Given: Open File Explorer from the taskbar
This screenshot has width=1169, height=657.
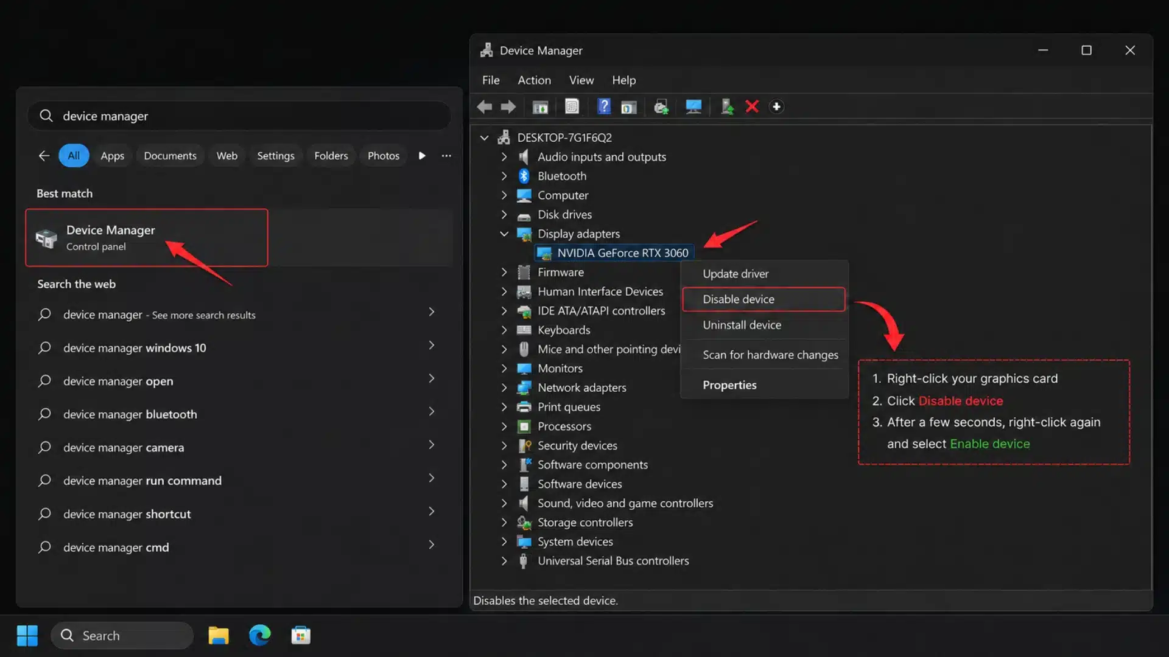Looking at the screenshot, I should pyautogui.click(x=219, y=636).
